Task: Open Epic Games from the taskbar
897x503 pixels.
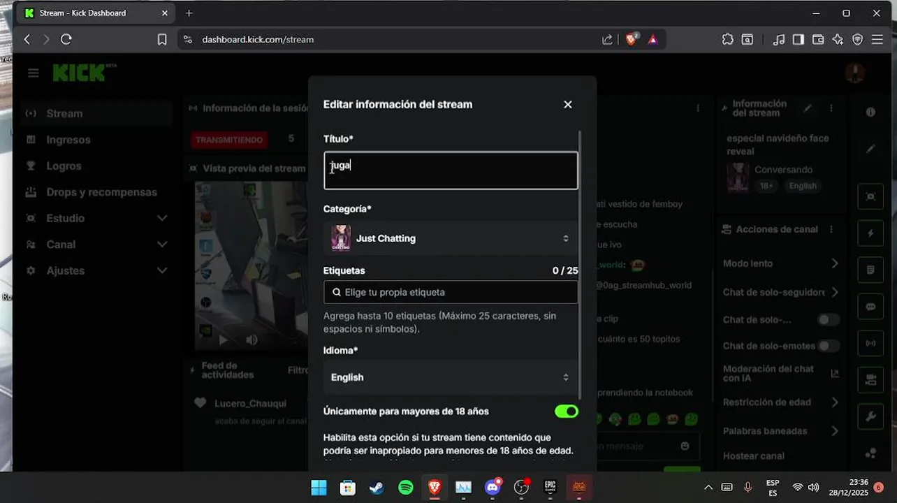Action: click(x=550, y=487)
